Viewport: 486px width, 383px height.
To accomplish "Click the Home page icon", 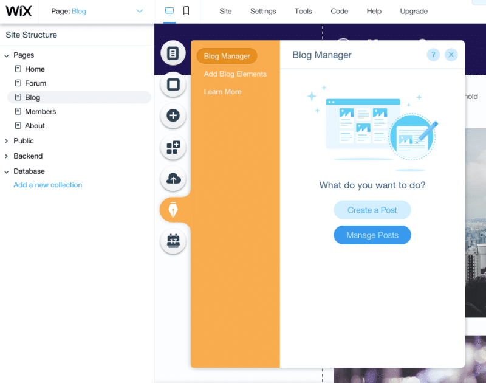I will point(18,69).
